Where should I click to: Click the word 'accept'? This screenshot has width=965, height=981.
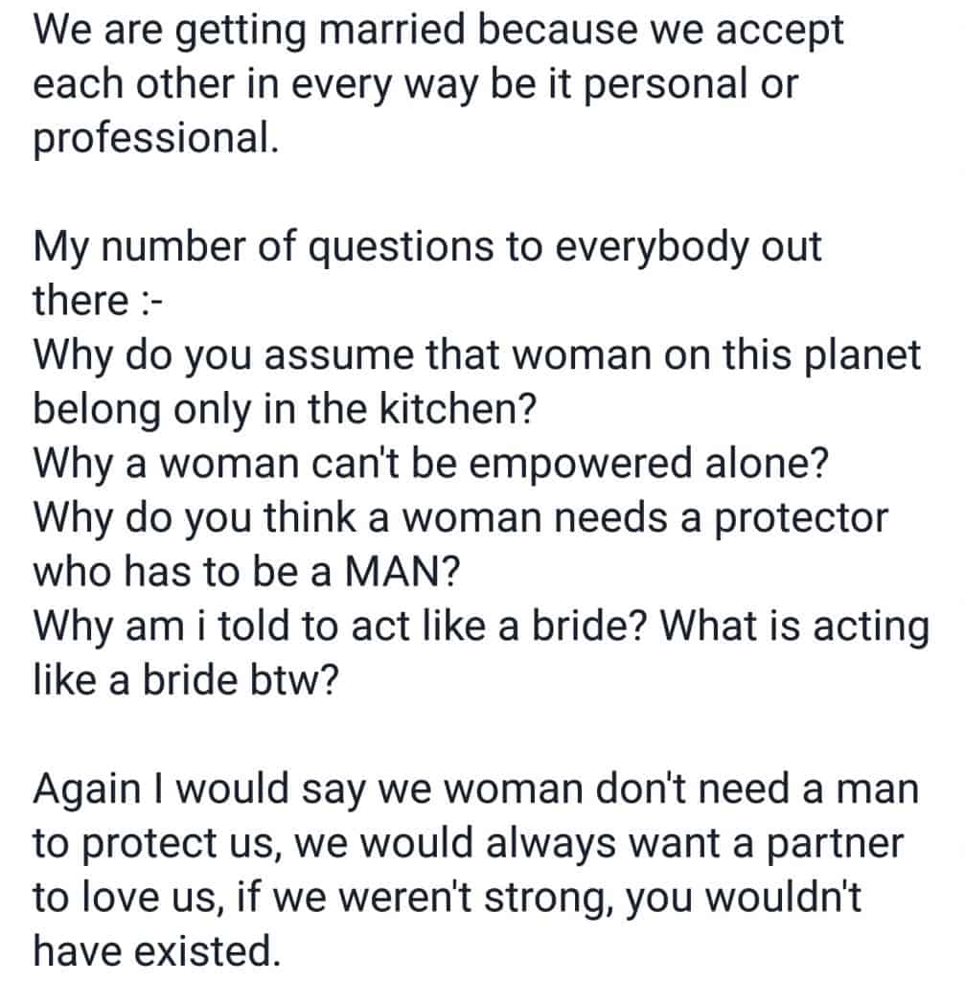[x=780, y=32]
